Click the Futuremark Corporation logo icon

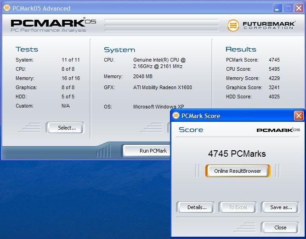coord(233,25)
